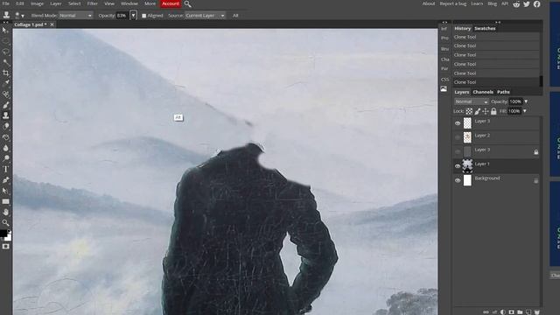Toggle Quick Mask mode icon
The width and height of the screenshot is (560, 315).
[x=5, y=247]
